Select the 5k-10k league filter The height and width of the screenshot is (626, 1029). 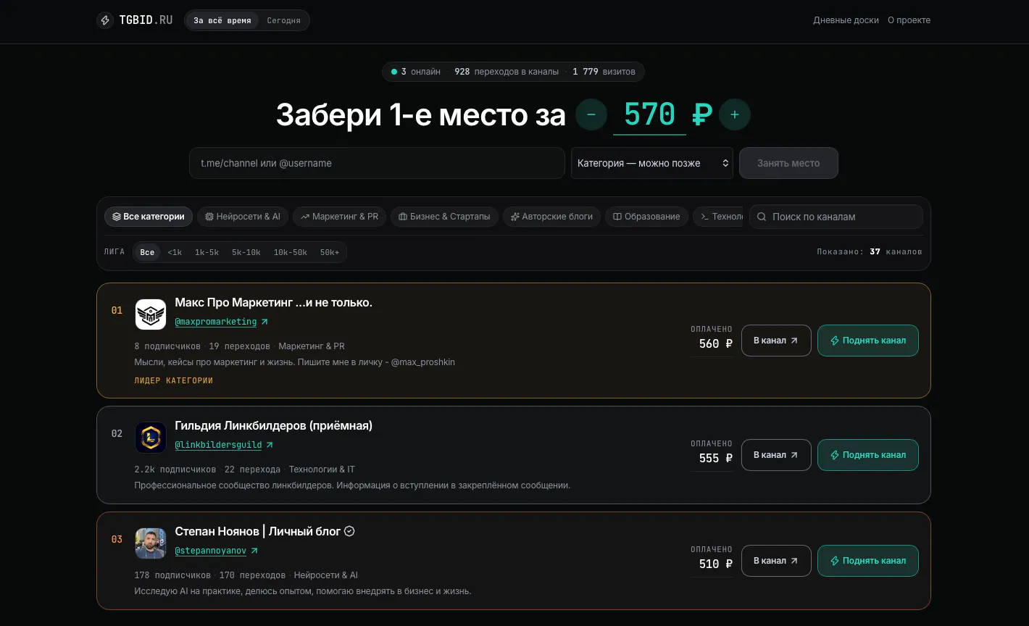246,252
